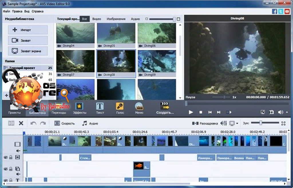Image resolution: width=293 pixels, height=188 pixels.
Task: Toggle full screen preview
Action: [x=263, y=112]
